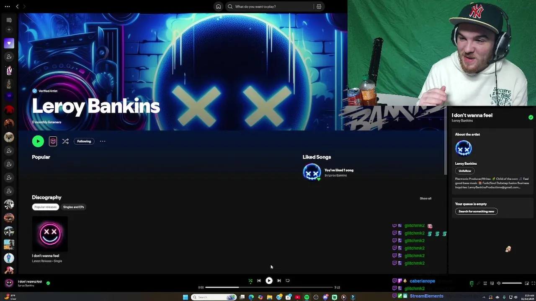536x301 pixels.
Task: Click now-playing album art in the bottom bar
Action: coord(9,283)
